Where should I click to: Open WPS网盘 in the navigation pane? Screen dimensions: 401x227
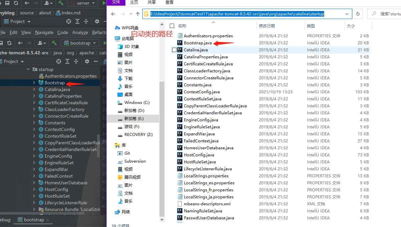coord(130,28)
